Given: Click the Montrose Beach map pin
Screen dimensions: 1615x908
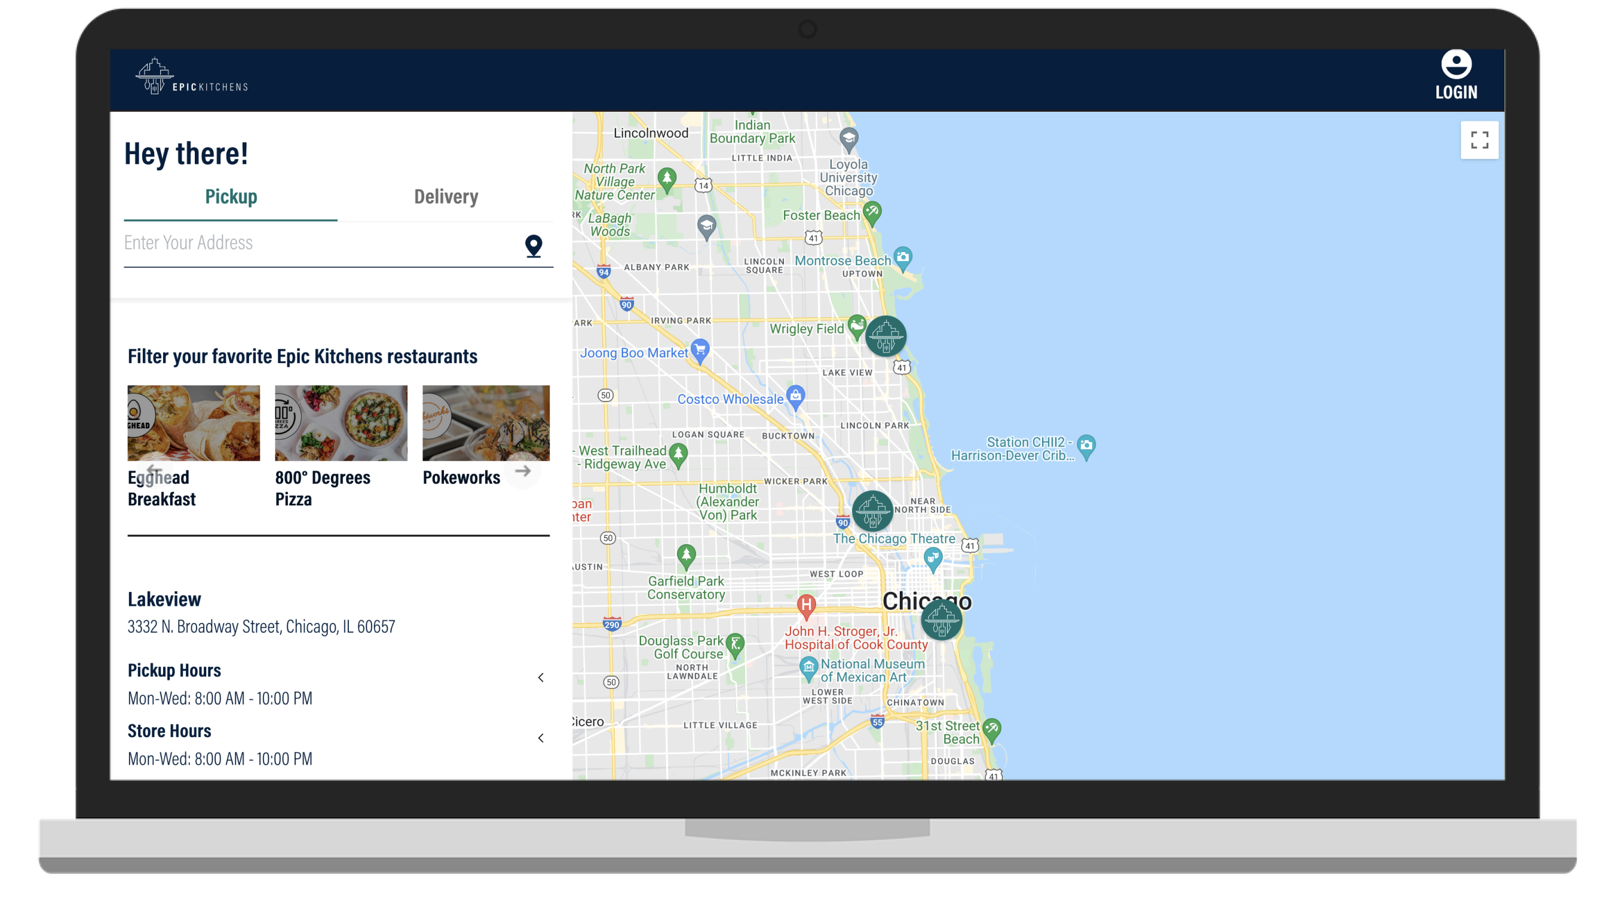Looking at the screenshot, I should click(x=903, y=257).
